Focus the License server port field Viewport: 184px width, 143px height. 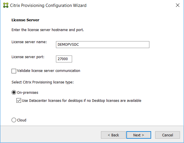tap(64, 59)
